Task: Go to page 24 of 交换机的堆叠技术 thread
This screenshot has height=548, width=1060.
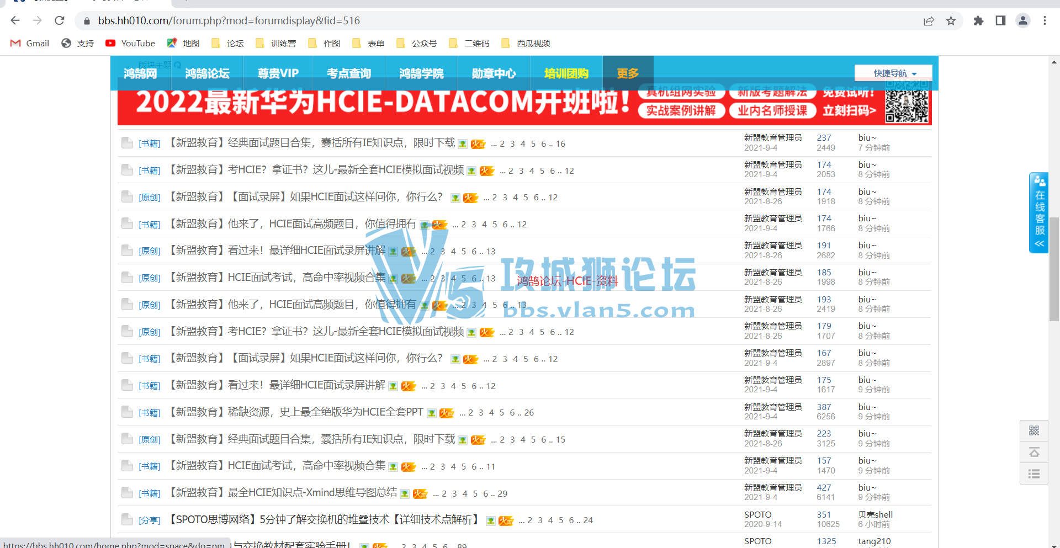Action: 587,520
